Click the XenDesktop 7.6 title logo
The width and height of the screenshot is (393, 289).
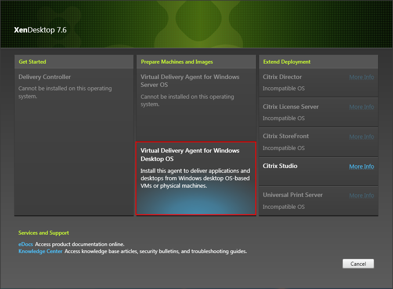pos(40,30)
